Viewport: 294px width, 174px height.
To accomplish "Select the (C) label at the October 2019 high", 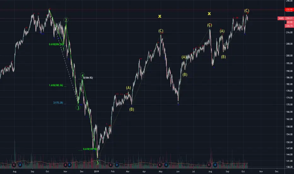I will (x=247, y=11).
